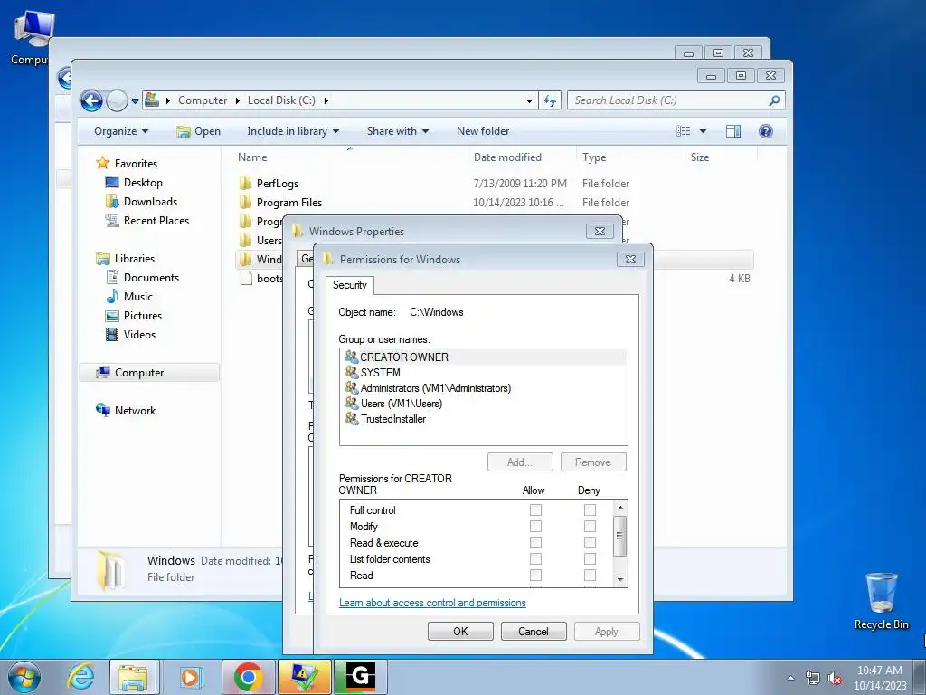The width and height of the screenshot is (926, 695).
Task: Open the address bar history dropdown
Action: pyautogui.click(x=529, y=101)
